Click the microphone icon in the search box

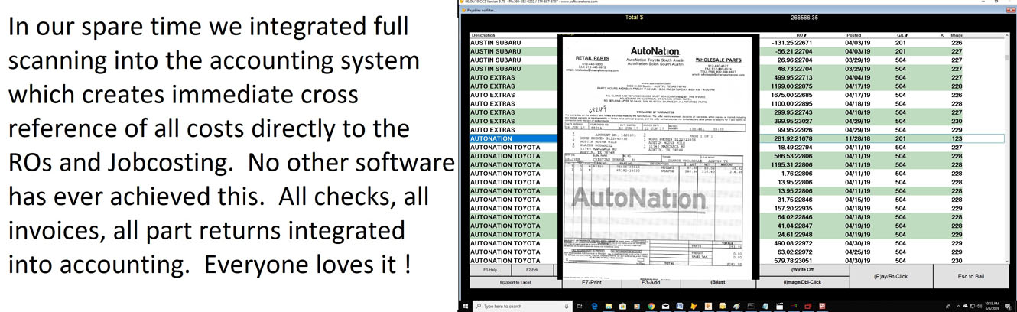pos(567,306)
